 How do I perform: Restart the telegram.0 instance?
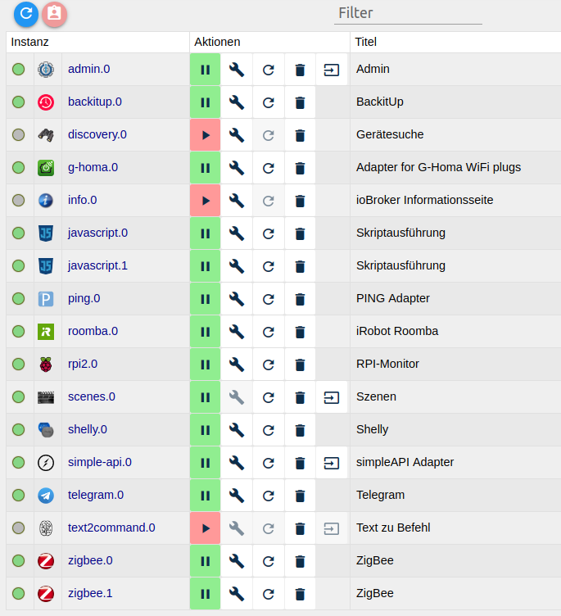tap(269, 496)
